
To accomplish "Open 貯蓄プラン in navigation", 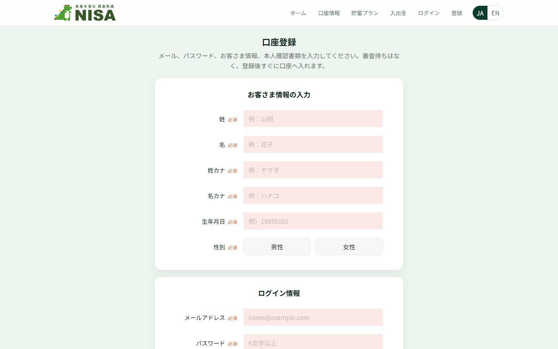I will tap(365, 13).
